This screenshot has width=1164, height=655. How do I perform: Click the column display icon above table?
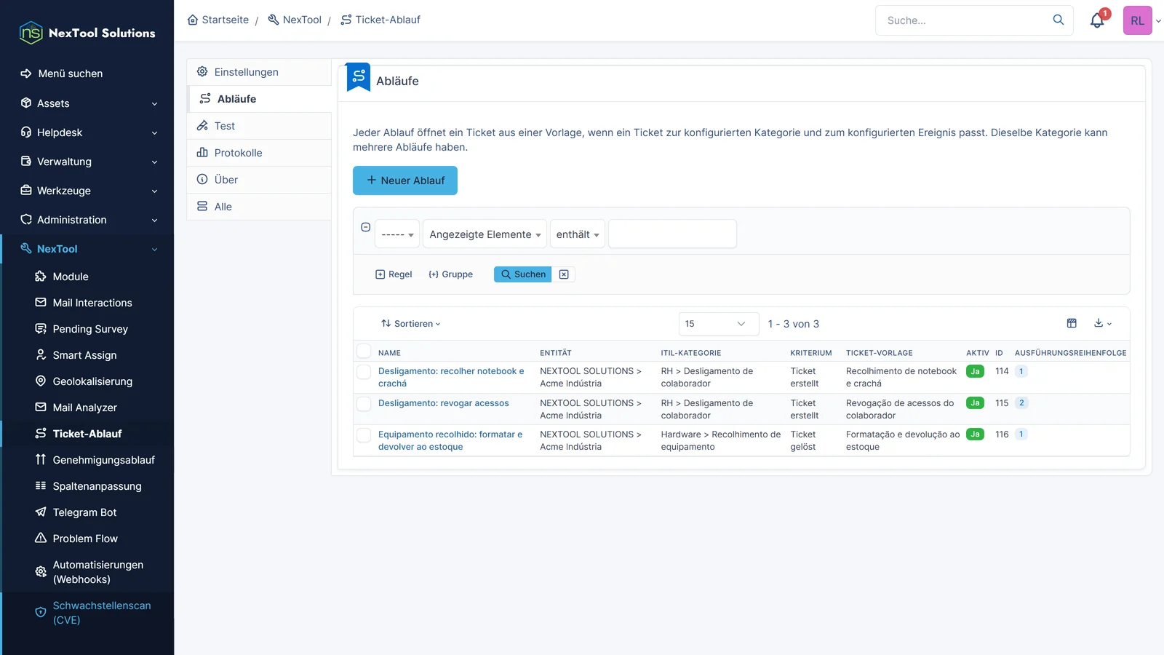coord(1072,323)
